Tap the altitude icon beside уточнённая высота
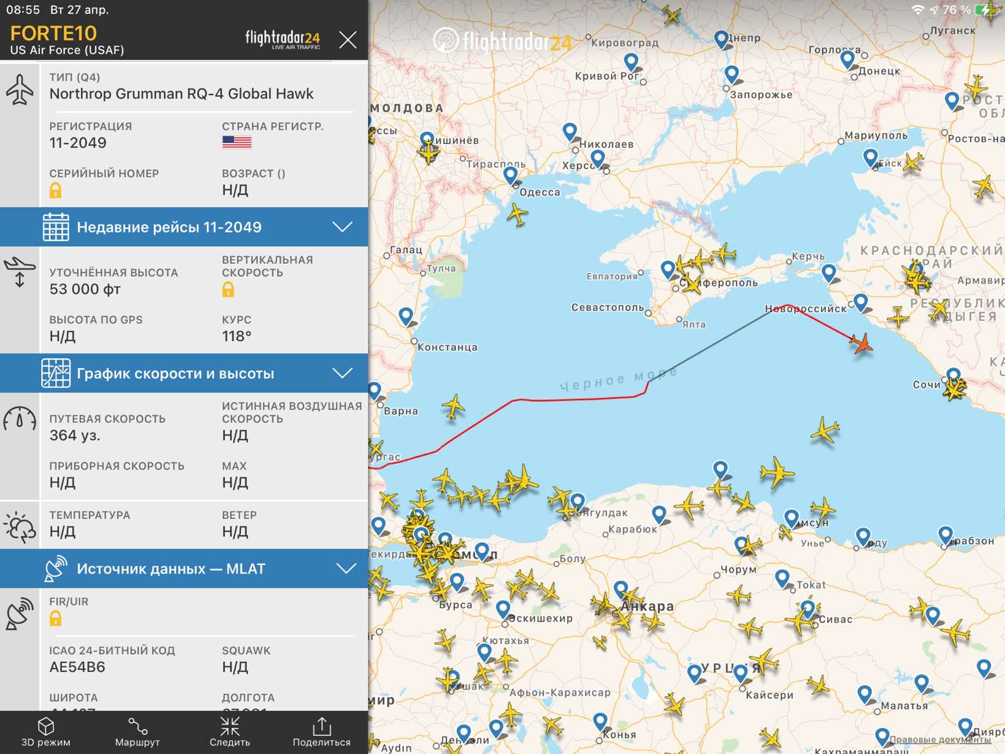 click(x=20, y=272)
